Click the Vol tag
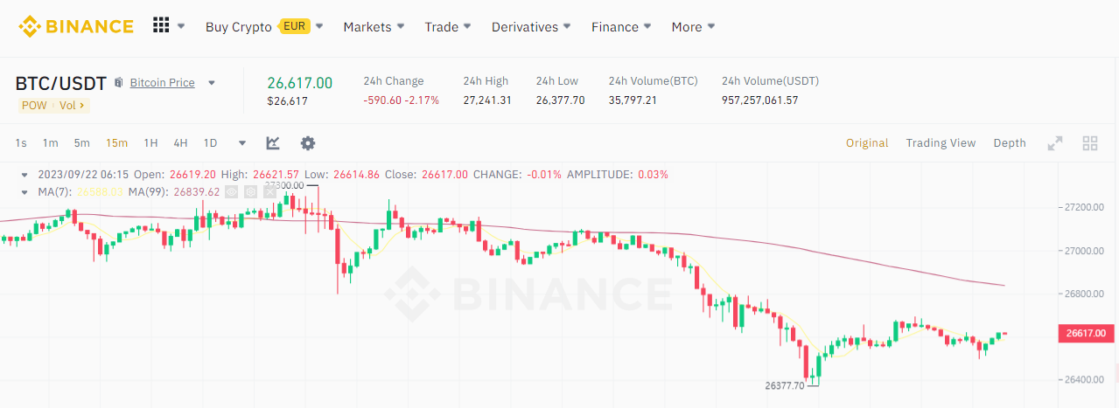Screen dimensions: 1119x408 [72, 105]
